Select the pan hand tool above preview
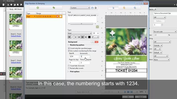This screenshot has height=99, width=177. point(124,8)
